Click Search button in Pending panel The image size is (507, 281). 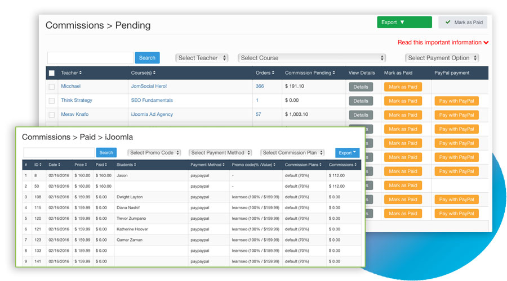147,58
